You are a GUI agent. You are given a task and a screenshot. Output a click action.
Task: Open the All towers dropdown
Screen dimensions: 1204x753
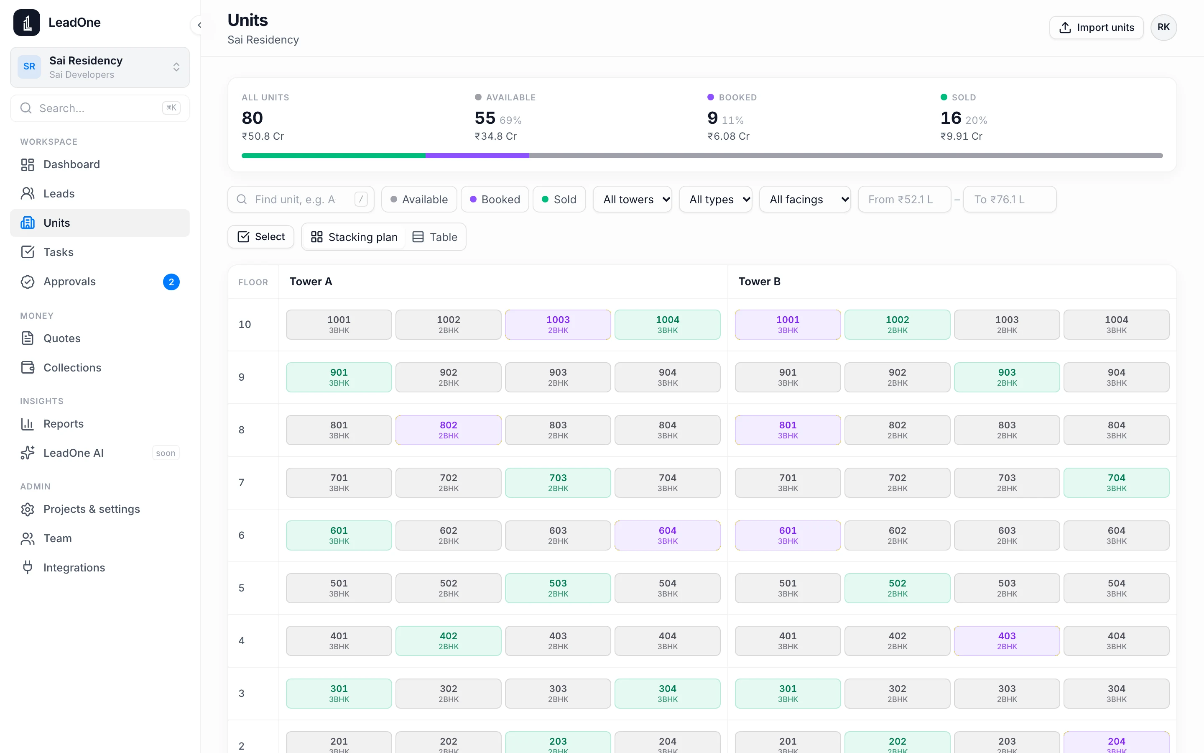633,199
